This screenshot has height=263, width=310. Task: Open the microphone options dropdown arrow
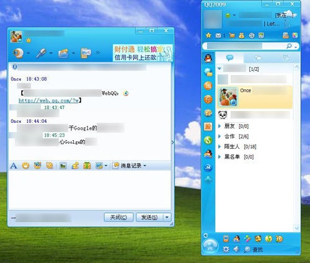(51, 53)
